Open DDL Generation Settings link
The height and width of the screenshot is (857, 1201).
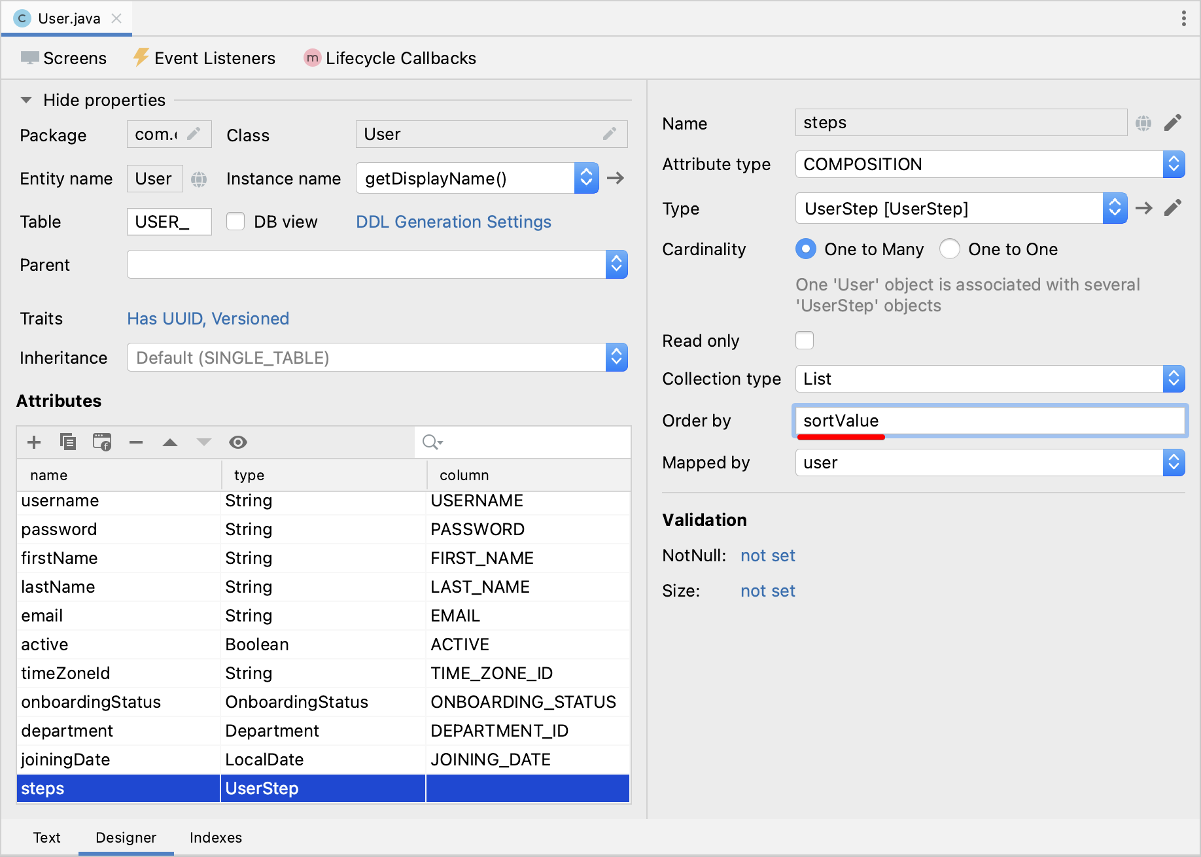point(453,222)
